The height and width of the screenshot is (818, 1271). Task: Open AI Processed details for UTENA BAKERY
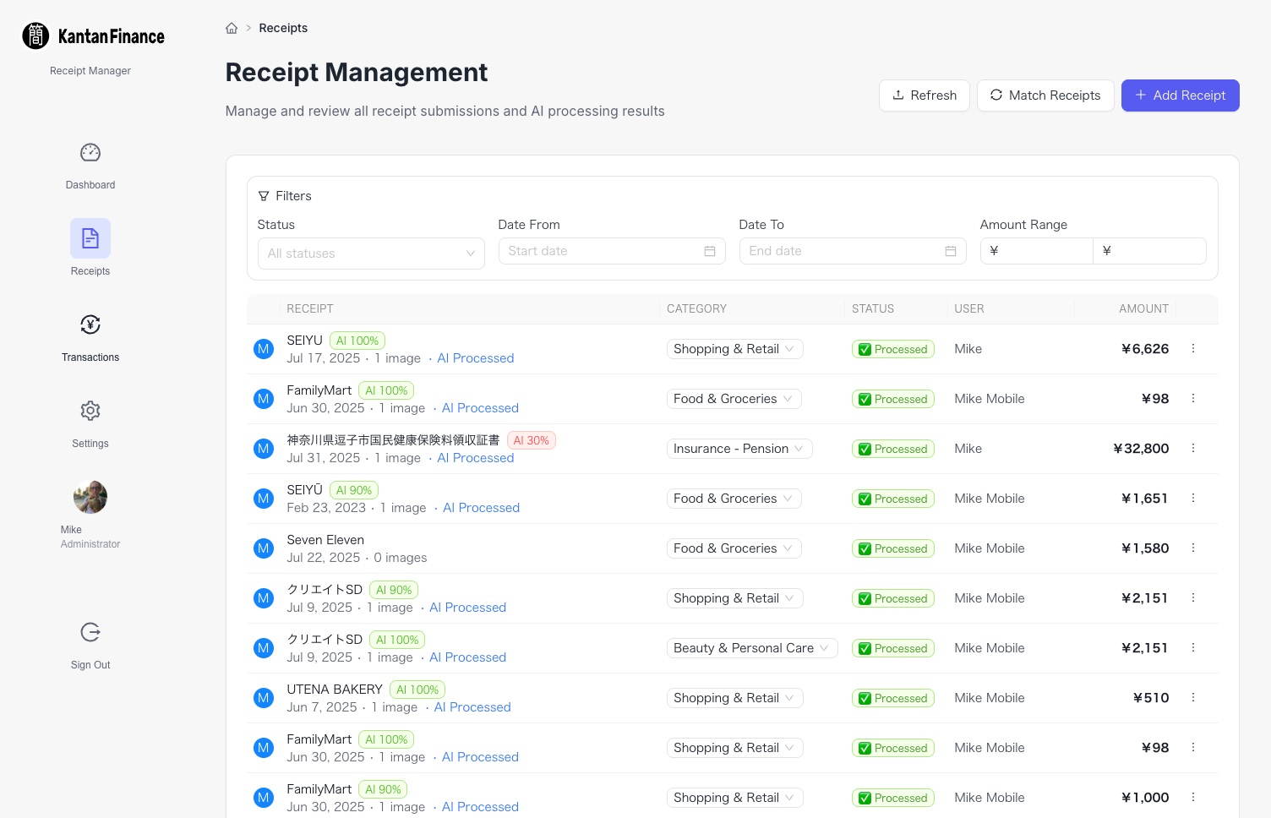pyautogui.click(x=472, y=707)
